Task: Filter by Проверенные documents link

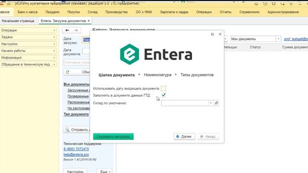Action: coord(78,96)
